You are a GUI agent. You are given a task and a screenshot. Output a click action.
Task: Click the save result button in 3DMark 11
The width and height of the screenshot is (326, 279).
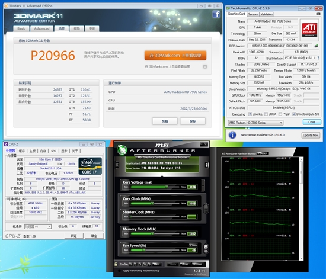(193, 121)
